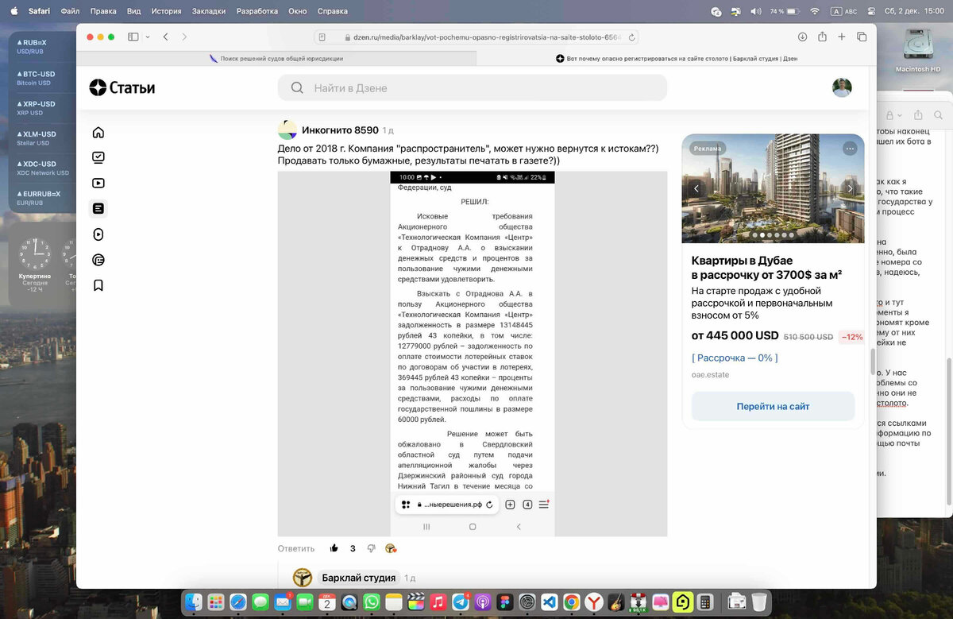The height and width of the screenshot is (619, 953).
Task: Open the Wi-Fi status menu
Action: 815,11
